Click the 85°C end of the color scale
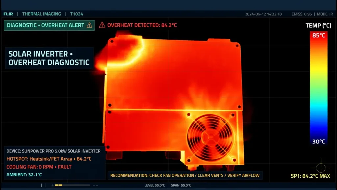337x190 pixels. pyautogui.click(x=319, y=35)
